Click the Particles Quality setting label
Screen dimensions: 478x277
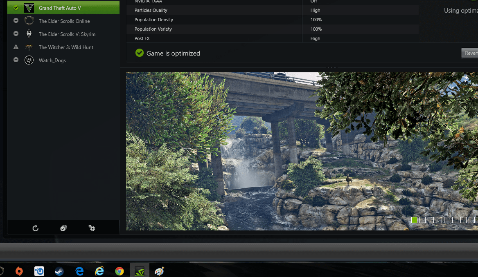[x=151, y=10]
